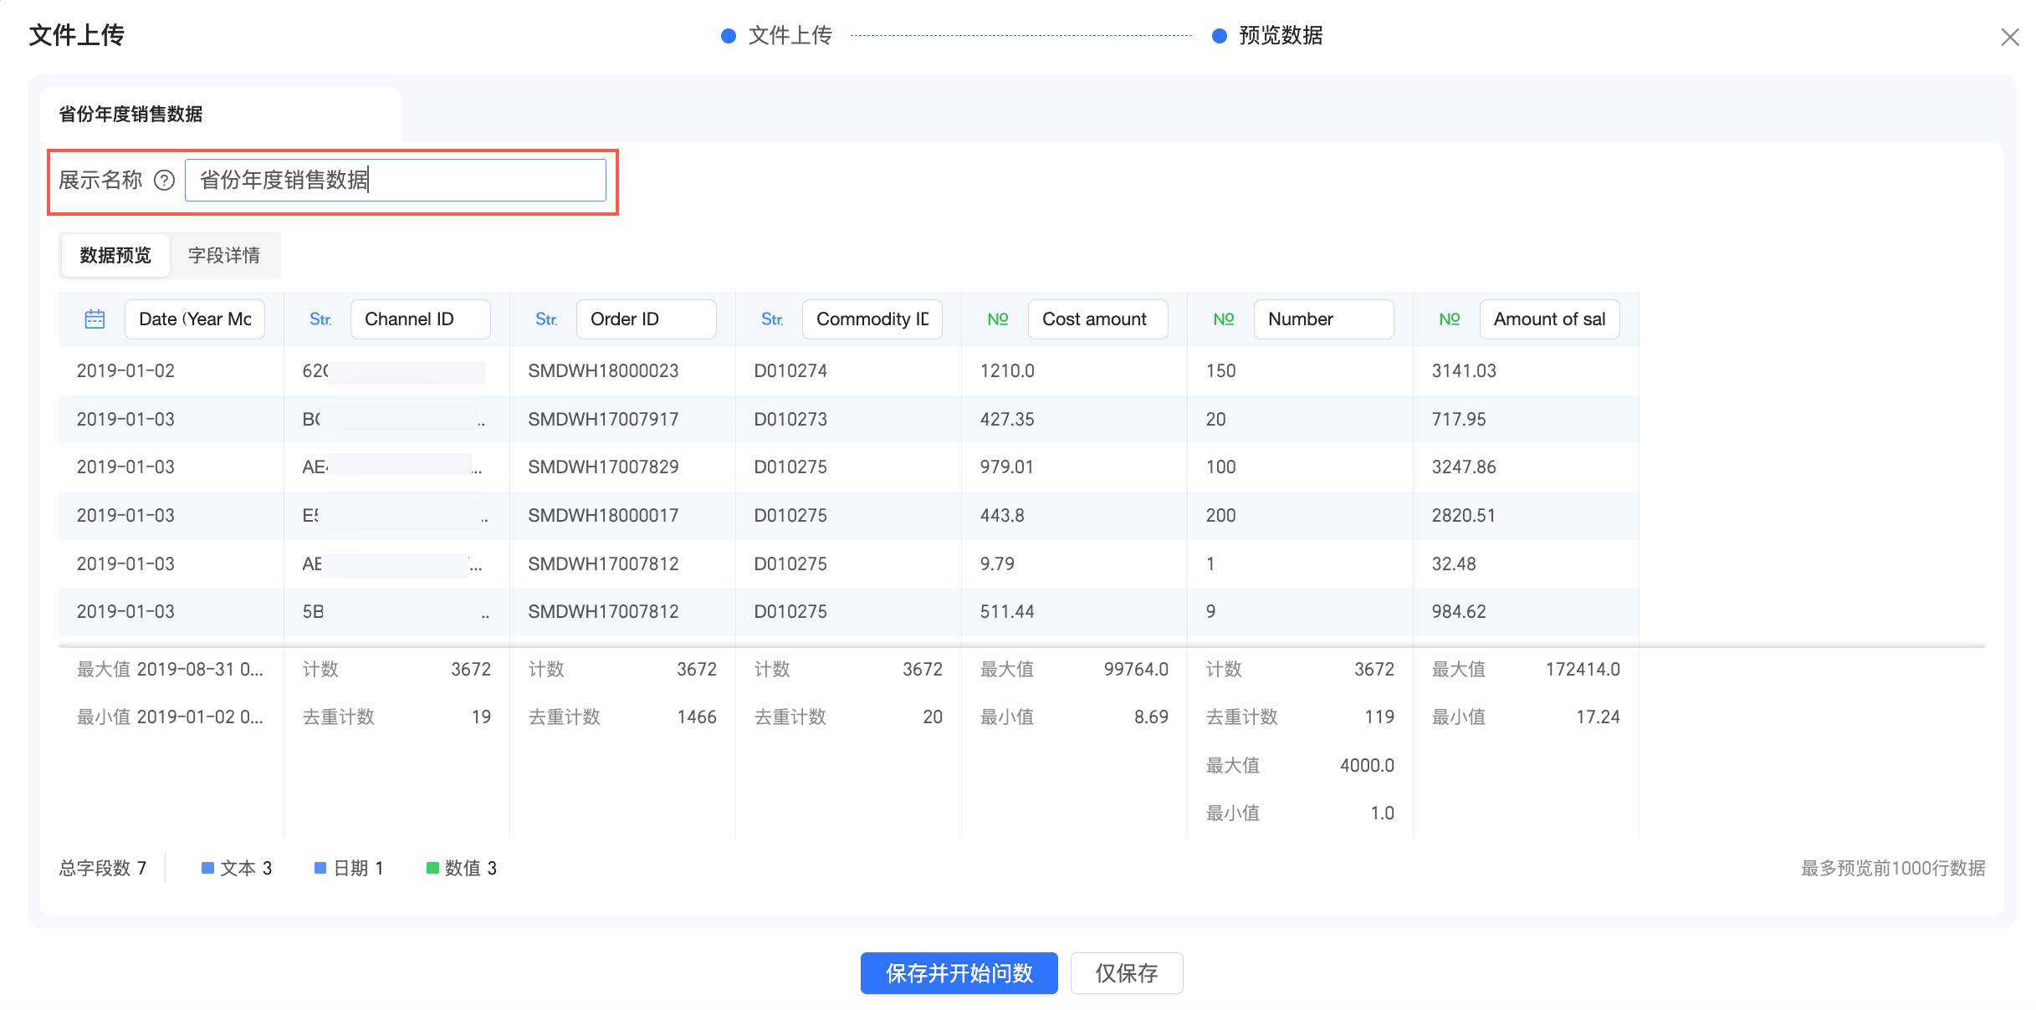This screenshot has width=2036, height=1010.
Task: Click the cost value 511.44
Action: [1007, 612]
